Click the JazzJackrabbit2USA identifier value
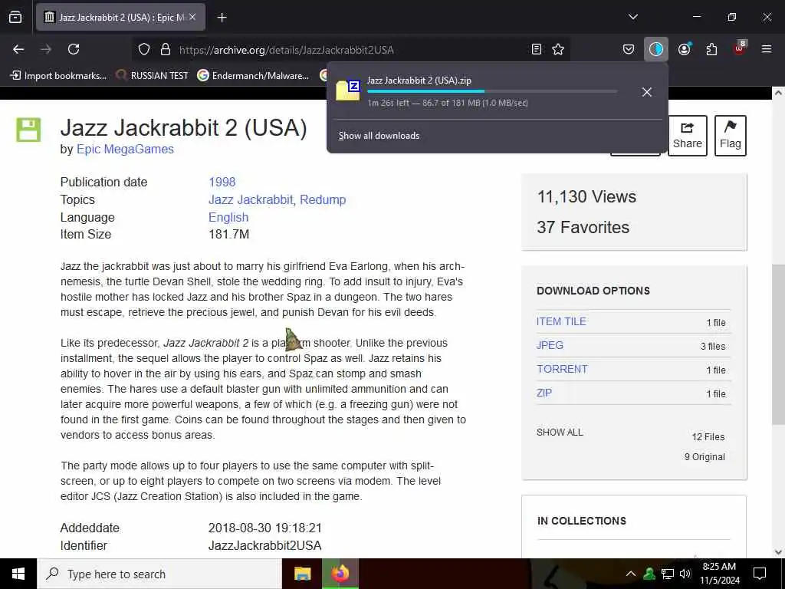785x589 pixels. (x=264, y=545)
